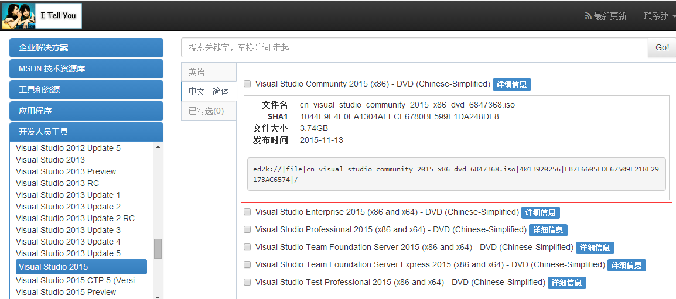Open the 联系我 dropdown menu
The width and height of the screenshot is (676, 299).
(x=660, y=16)
